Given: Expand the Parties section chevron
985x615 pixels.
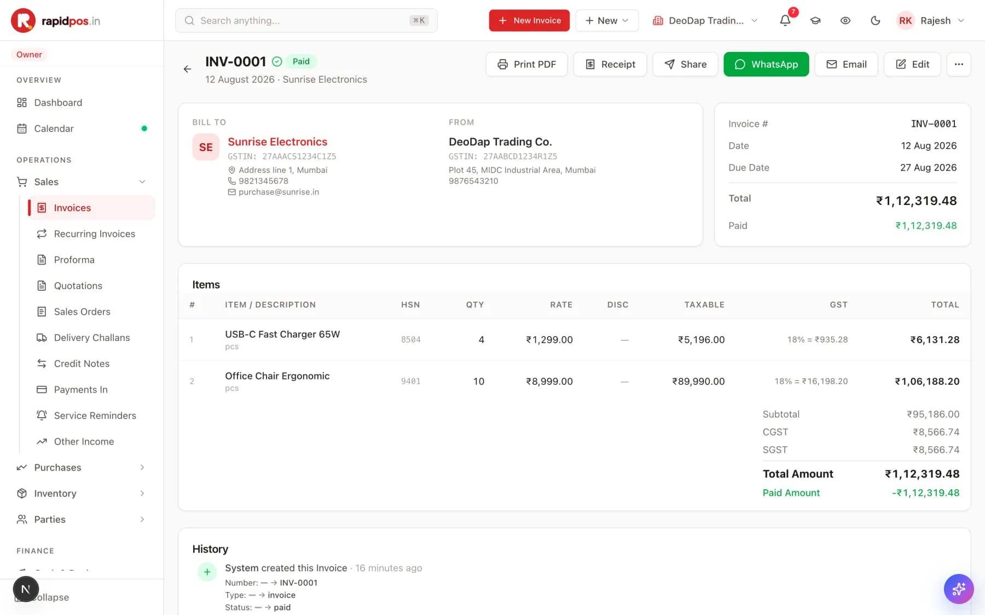Looking at the screenshot, I should (142, 519).
